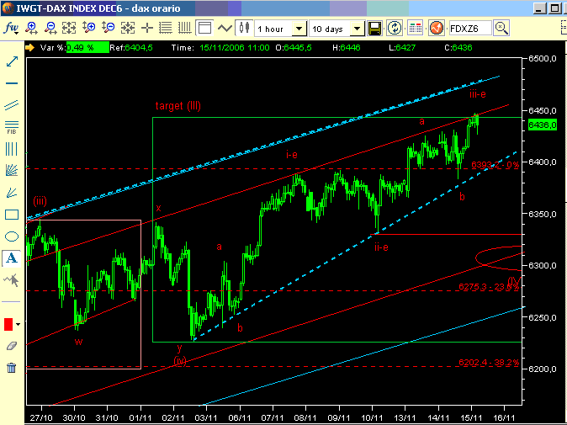Click the trash delete drawings icon
The width and height of the screenshot is (567, 425).
tap(12, 368)
